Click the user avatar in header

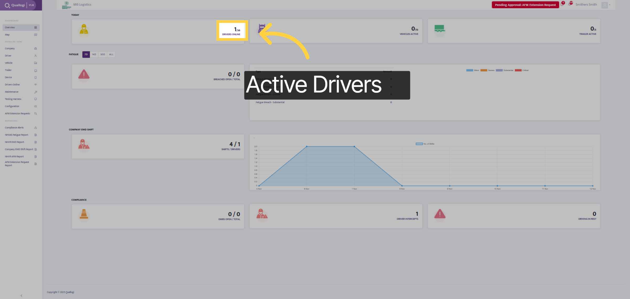pos(605,5)
